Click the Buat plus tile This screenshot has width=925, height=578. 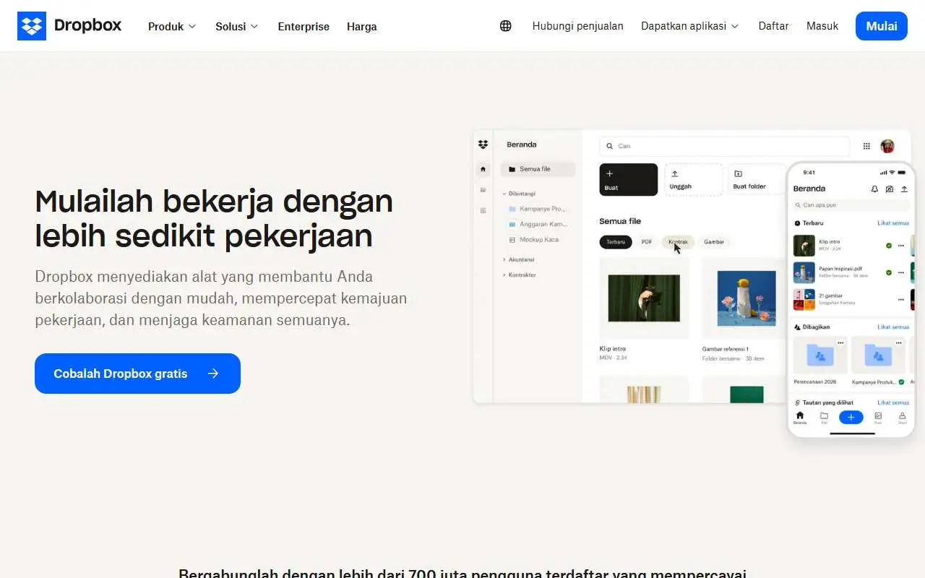tap(629, 180)
